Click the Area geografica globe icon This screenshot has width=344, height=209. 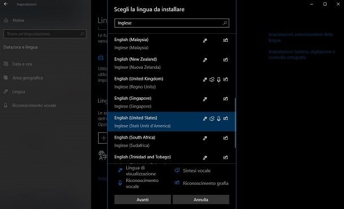pos(6,78)
